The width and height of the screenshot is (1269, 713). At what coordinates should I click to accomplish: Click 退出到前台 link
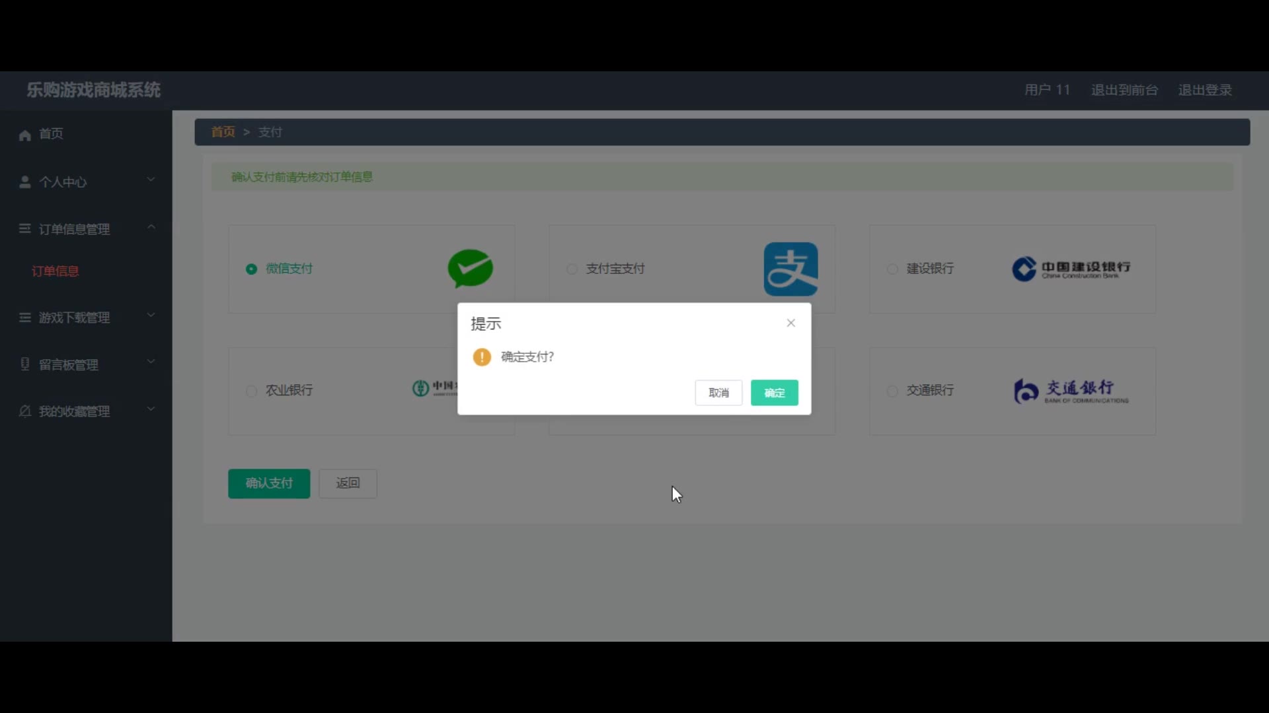tap(1124, 90)
